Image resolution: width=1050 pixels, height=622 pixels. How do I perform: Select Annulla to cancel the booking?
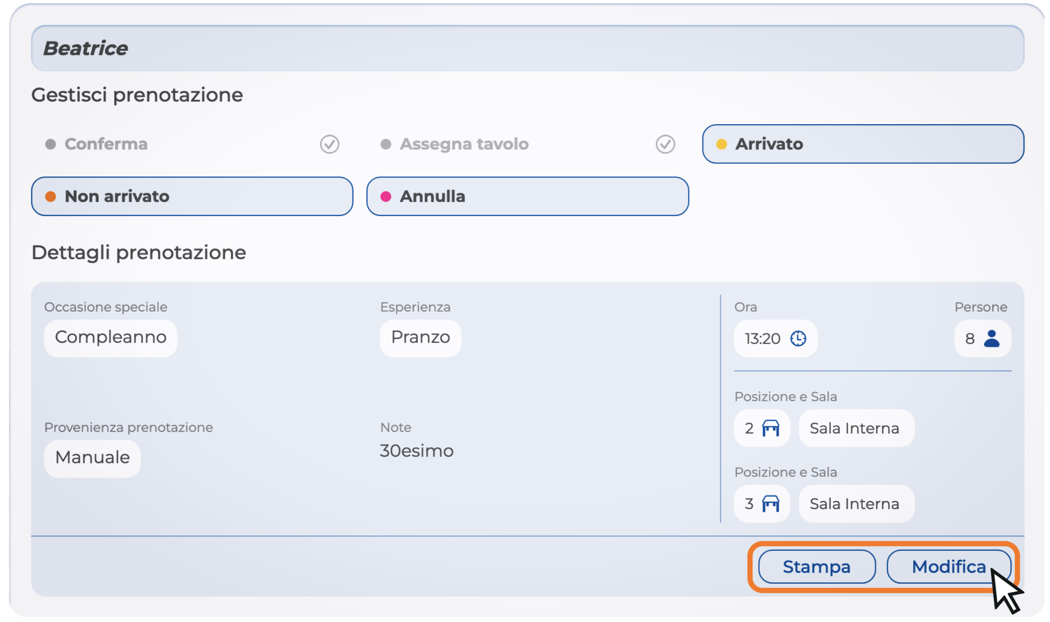(527, 196)
